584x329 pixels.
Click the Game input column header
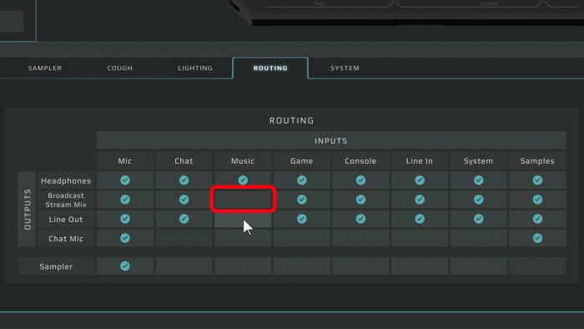click(302, 161)
